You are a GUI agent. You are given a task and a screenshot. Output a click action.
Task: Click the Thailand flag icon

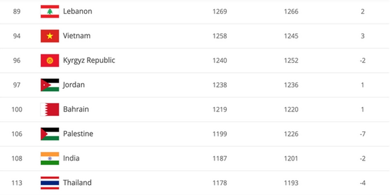[x=50, y=183]
